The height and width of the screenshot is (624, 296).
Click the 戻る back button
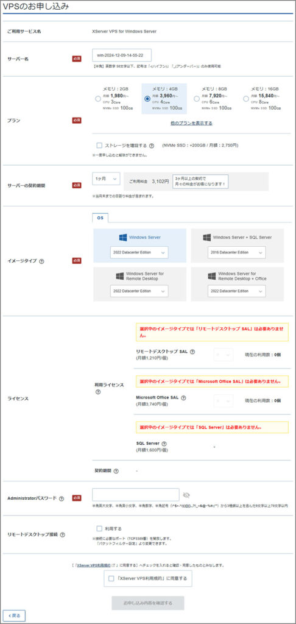[x=15, y=615]
